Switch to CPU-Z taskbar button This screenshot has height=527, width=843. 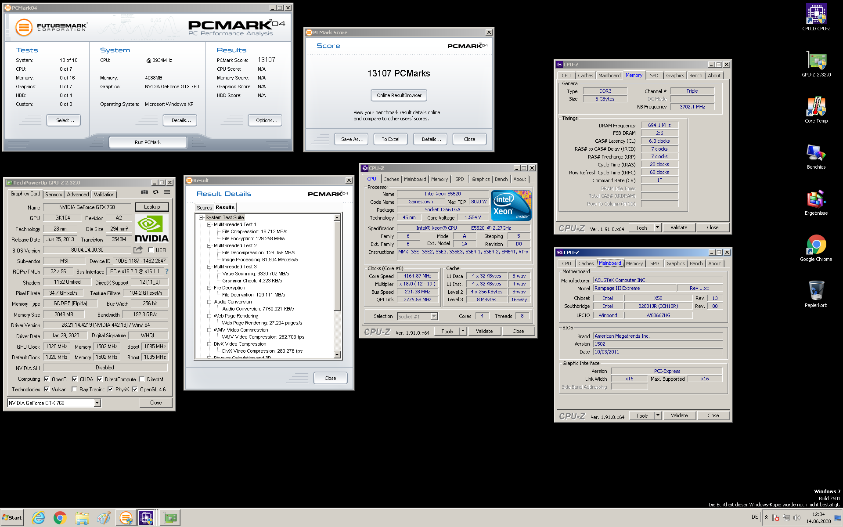(146, 518)
